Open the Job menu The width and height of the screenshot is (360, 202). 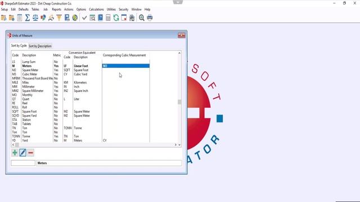[x=46, y=10]
